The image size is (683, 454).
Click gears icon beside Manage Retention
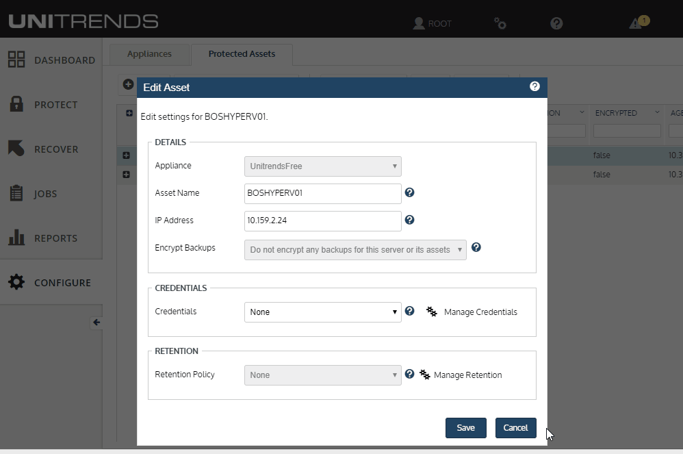point(425,375)
